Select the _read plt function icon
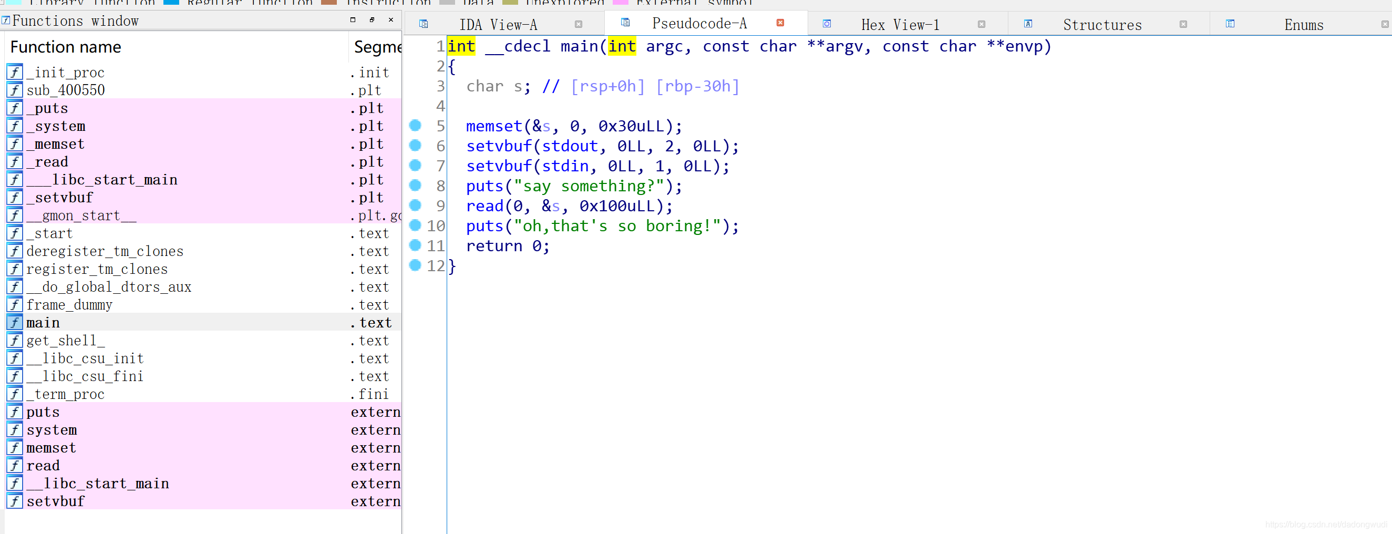Viewport: 1392px width, 534px height. [x=15, y=161]
